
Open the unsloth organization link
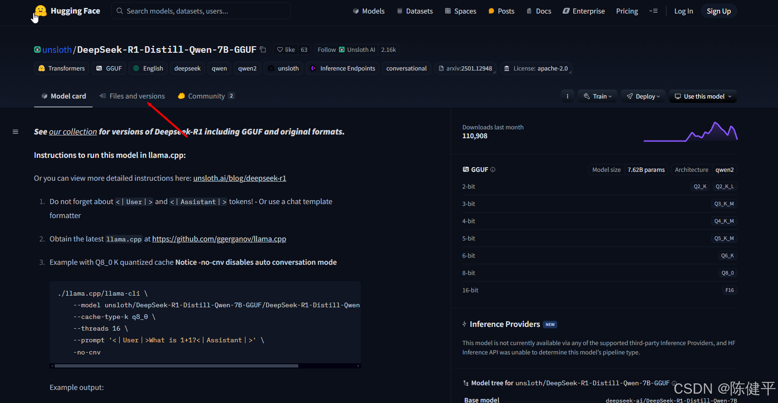coord(57,49)
